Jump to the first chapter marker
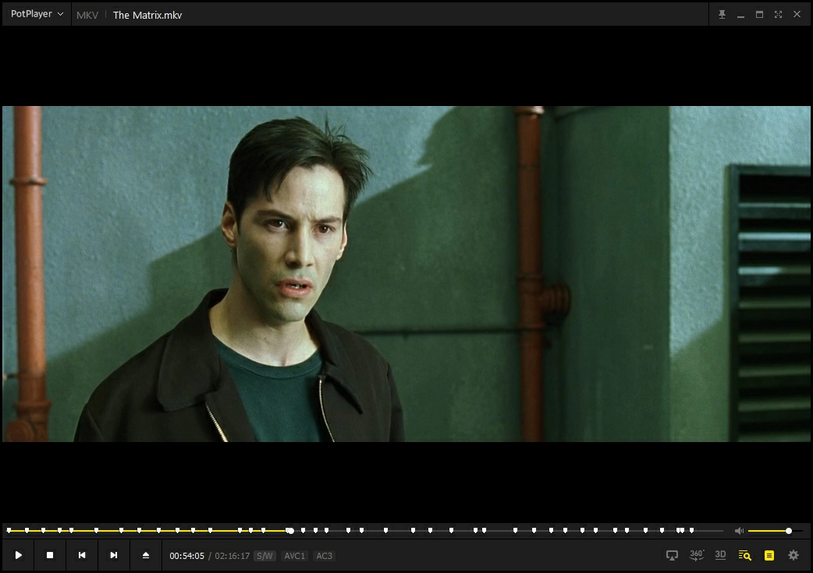The height and width of the screenshot is (573, 813). tap(9, 530)
